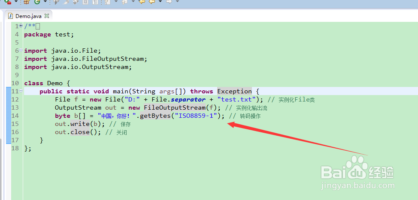Click the comment '// 转码操作'

point(245,116)
